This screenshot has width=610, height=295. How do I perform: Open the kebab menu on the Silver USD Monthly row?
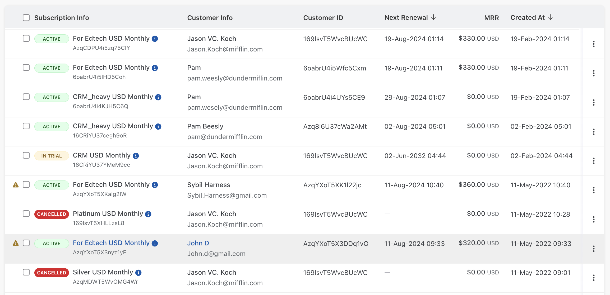click(594, 278)
